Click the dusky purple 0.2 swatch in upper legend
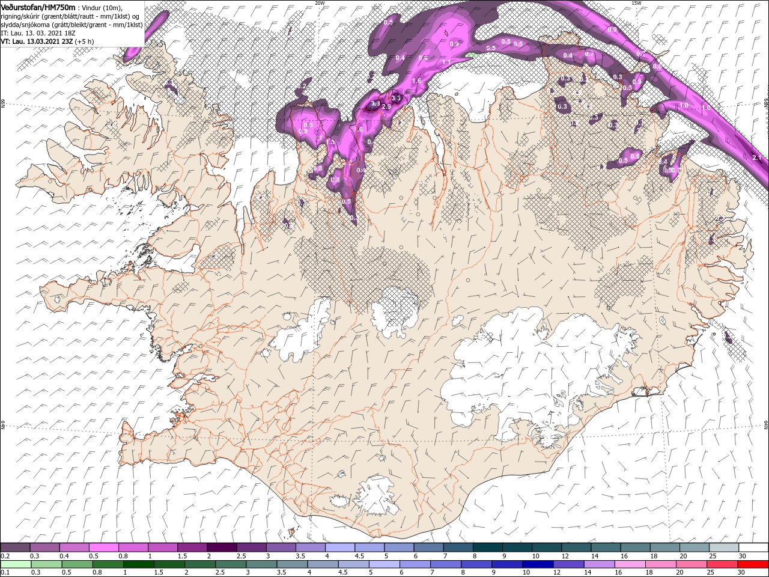 pos(15,548)
